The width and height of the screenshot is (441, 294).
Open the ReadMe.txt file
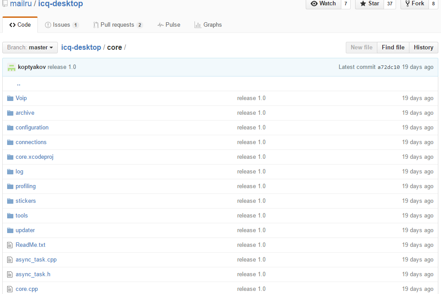[x=30, y=245]
